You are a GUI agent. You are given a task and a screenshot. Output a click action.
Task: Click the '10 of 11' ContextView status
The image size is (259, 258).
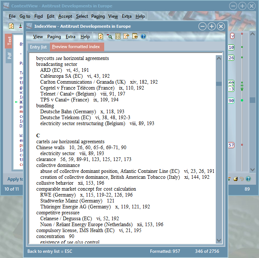pyautogui.click(x=11, y=189)
